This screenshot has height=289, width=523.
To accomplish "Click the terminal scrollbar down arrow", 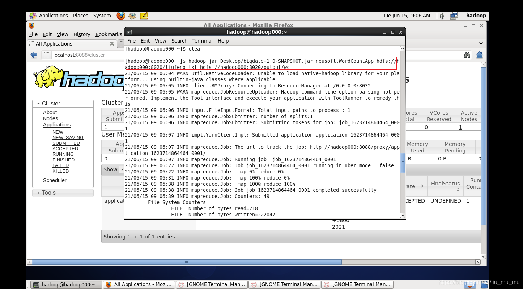I will click(x=403, y=215).
